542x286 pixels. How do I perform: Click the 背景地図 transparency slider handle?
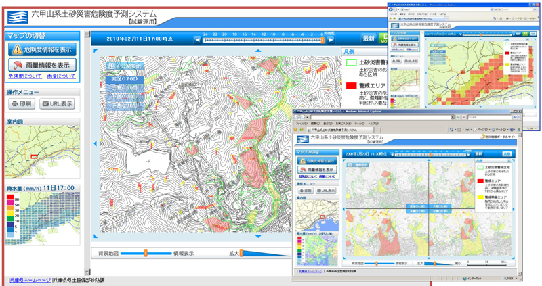point(144,253)
